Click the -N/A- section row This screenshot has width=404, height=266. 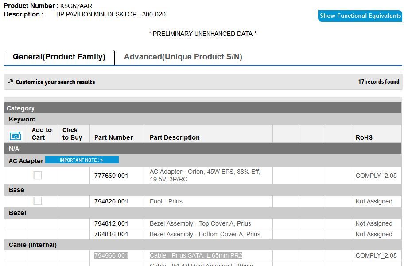tap(203, 149)
